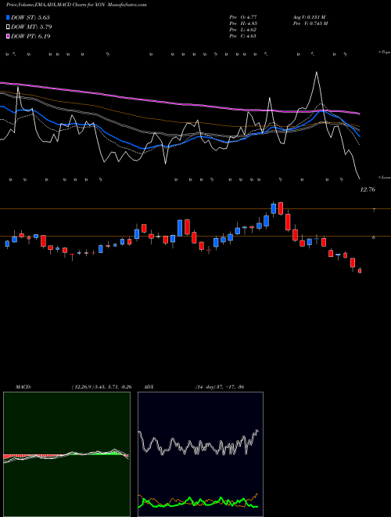Click the MACD panel title
Viewport: 391px width, 517px height.
tap(23, 387)
